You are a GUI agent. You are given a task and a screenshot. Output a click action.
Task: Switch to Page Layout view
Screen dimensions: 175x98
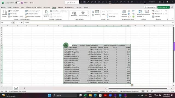pos(147,91)
